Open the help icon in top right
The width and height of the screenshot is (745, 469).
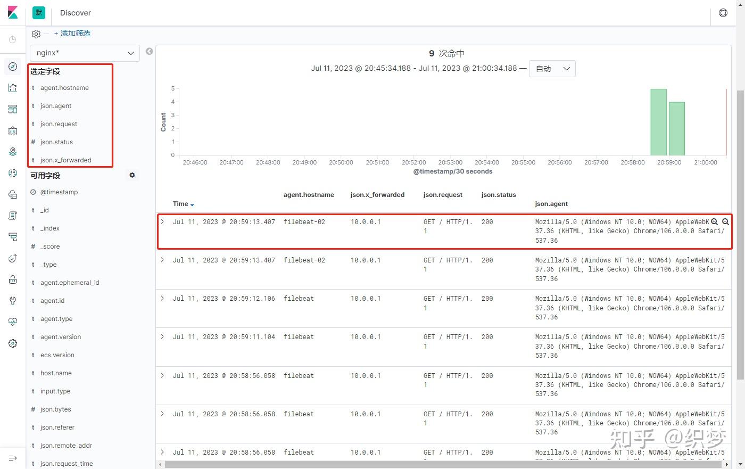coord(723,13)
